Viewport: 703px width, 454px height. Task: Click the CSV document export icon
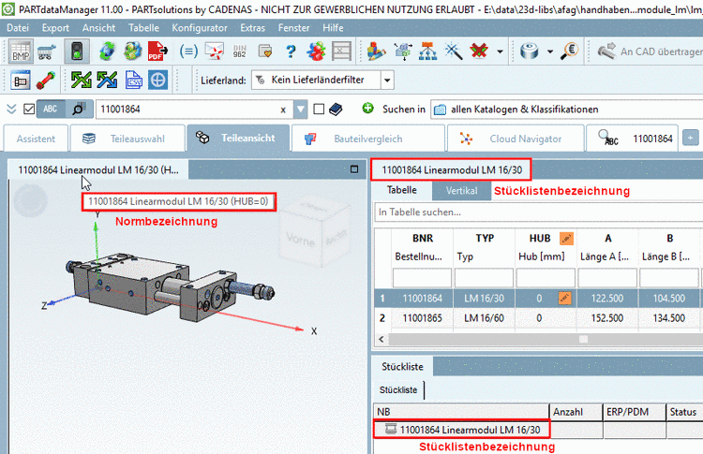(133, 81)
